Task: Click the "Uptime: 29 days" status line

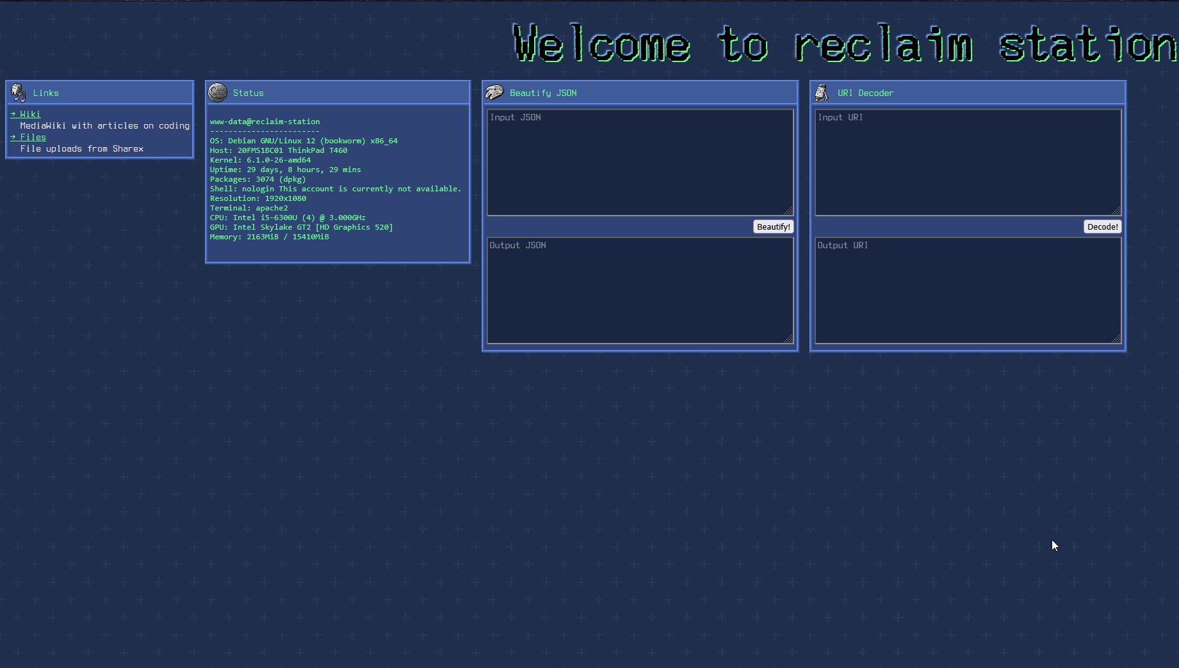Action: 286,170
